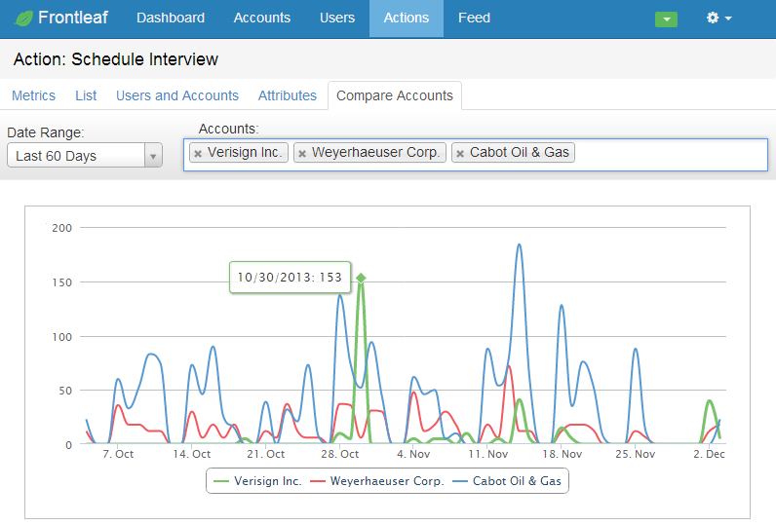Remove the Verisign Inc. account tag

pyautogui.click(x=198, y=153)
